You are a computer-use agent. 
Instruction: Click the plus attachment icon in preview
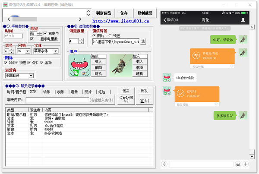[246, 164]
